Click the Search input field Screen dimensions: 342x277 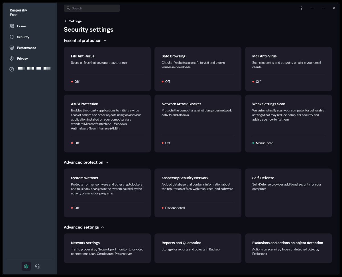point(92,8)
